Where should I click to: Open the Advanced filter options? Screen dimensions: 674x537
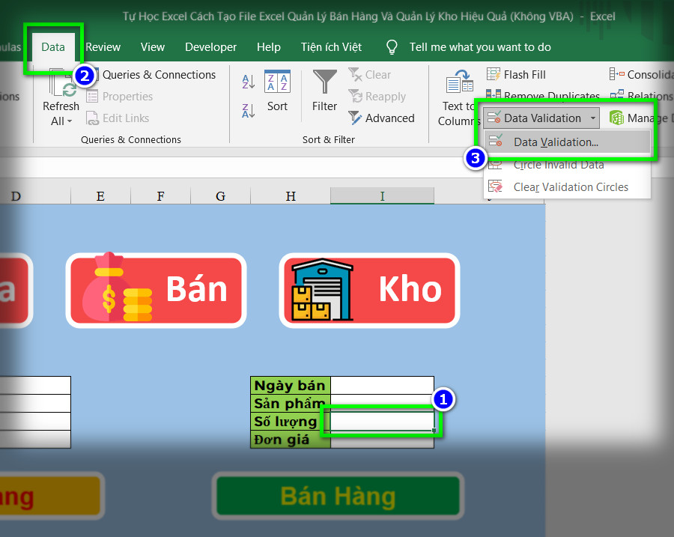[x=382, y=118]
